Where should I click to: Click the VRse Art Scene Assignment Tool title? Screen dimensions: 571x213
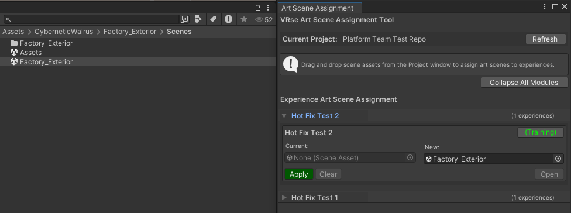coord(337,20)
